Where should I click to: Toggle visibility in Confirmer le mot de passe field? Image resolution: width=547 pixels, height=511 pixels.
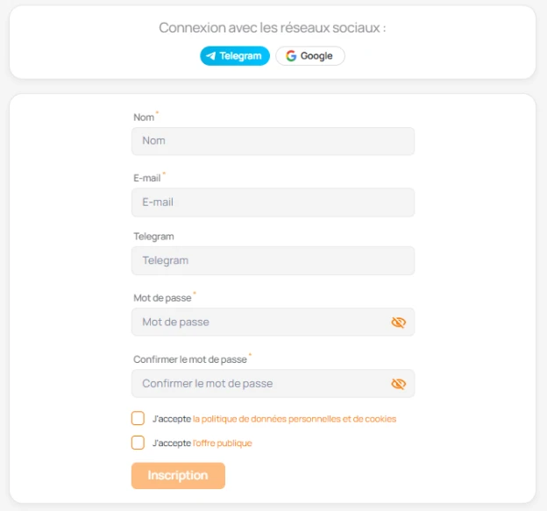tap(399, 384)
